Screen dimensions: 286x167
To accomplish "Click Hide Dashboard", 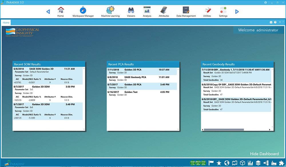I will (264, 154).
